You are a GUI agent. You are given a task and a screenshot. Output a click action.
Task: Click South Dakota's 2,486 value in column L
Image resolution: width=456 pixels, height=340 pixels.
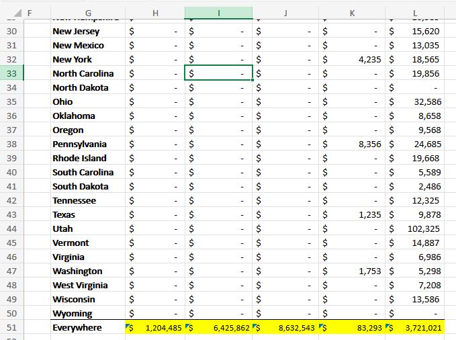415,186
